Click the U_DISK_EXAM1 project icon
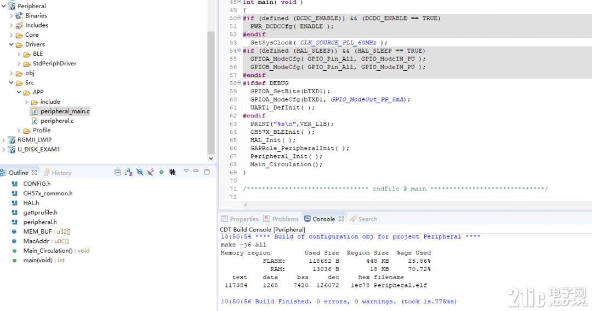 12,149
